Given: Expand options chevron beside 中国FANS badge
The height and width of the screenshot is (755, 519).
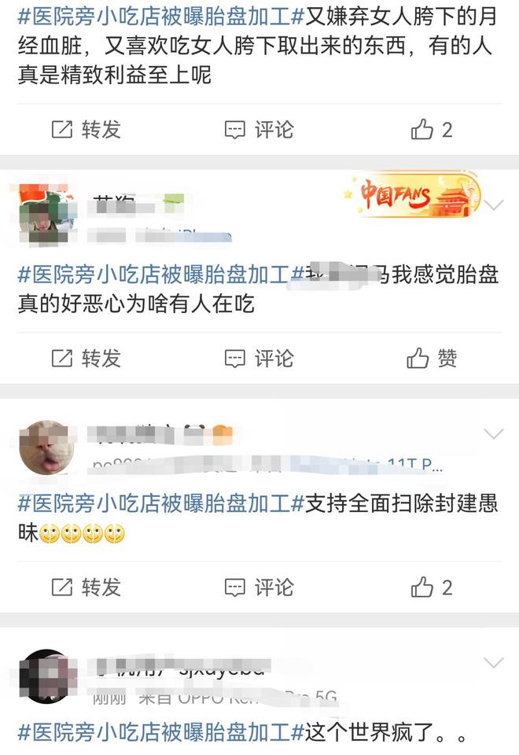Looking at the screenshot, I should pos(494,205).
